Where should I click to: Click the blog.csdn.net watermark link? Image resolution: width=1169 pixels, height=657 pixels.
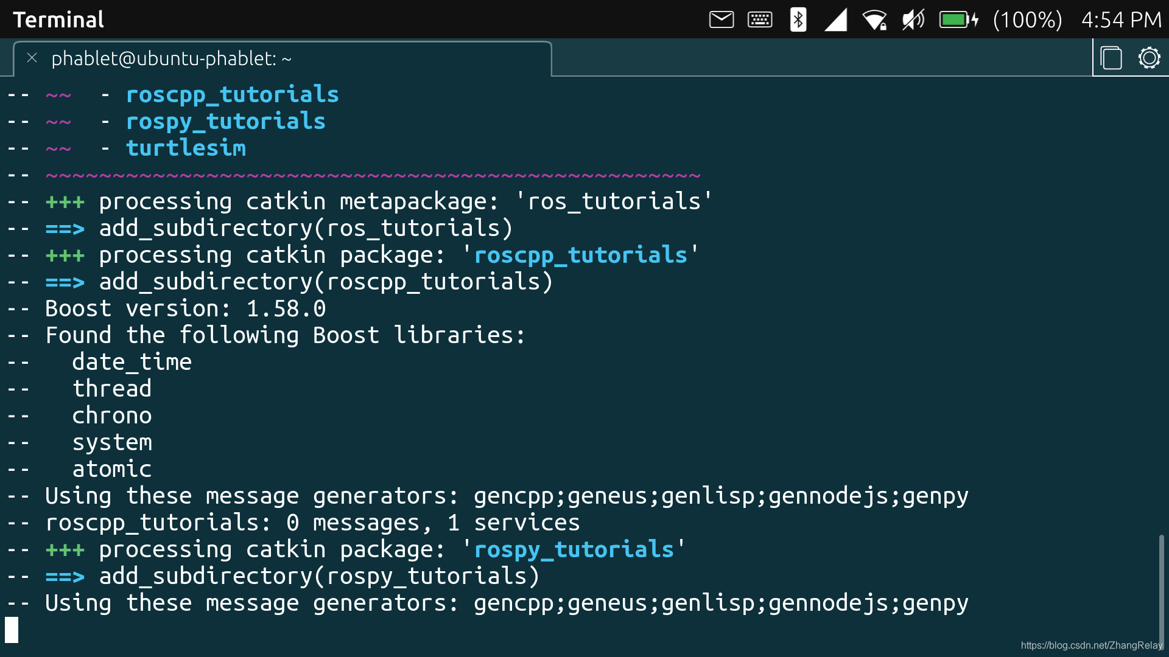pos(1091,645)
